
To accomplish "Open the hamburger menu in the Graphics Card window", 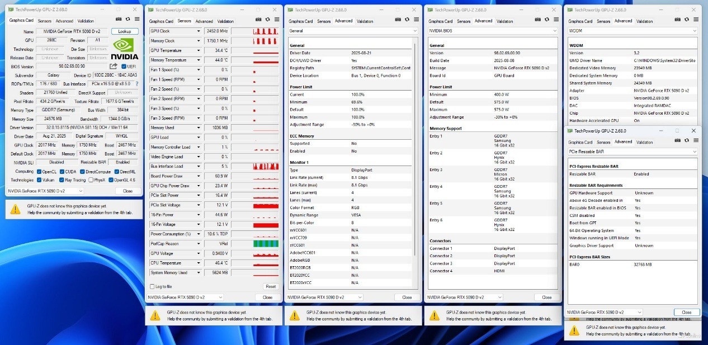I will [136, 20].
